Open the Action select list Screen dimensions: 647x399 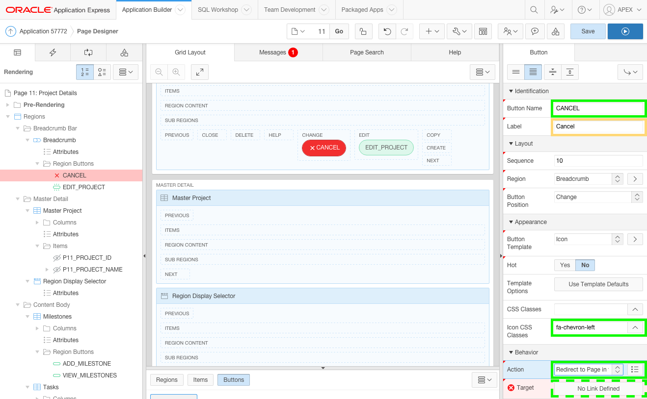pyautogui.click(x=589, y=370)
